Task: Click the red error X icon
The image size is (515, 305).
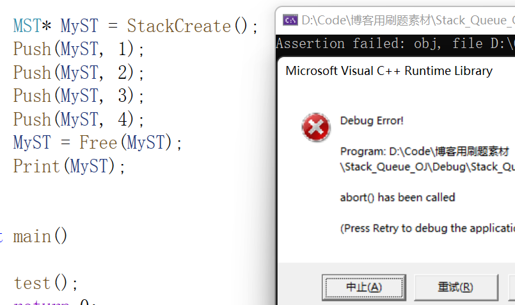Action: click(x=316, y=128)
